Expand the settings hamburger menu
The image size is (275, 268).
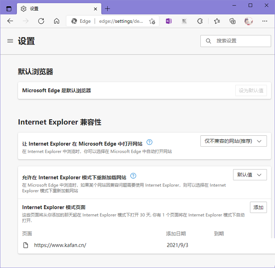10,41
